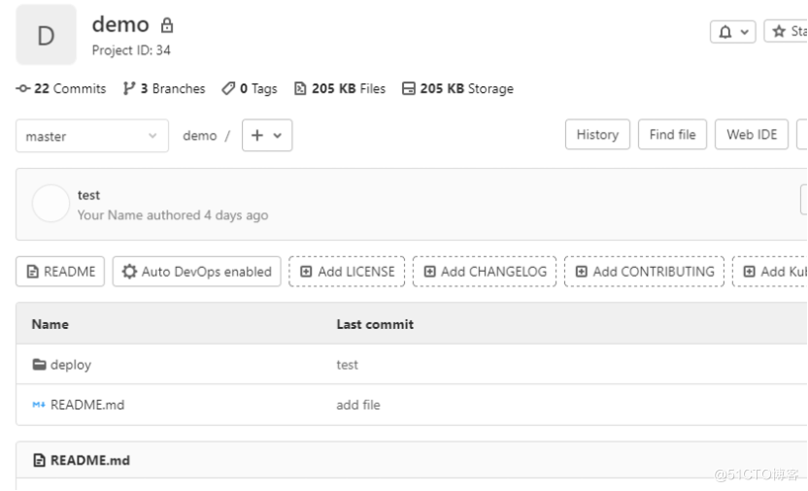
Task: Open 205 KB Storage statistics
Action: click(x=457, y=88)
